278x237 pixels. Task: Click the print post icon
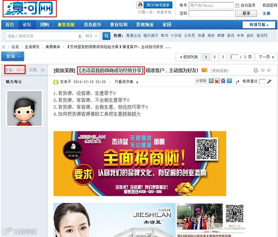click(256, 70)
